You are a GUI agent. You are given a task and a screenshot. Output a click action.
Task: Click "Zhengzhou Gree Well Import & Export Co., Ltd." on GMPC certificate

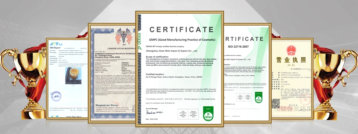[x=172, y=51]
